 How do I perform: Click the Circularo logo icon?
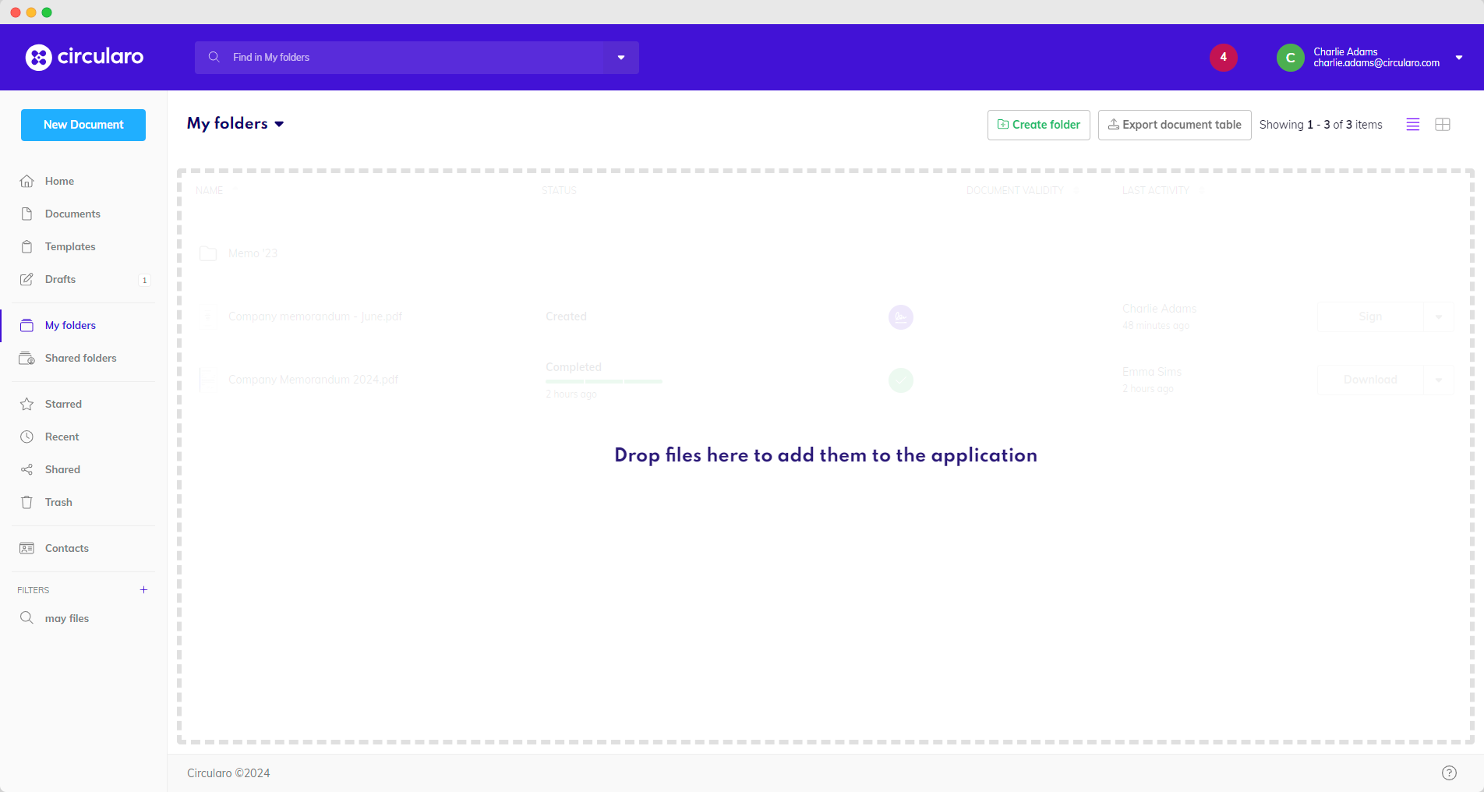39,57
